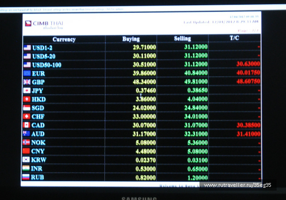Click the Japanese flag next to JPY
Screen dimensions: 286x200
[27, 90]
